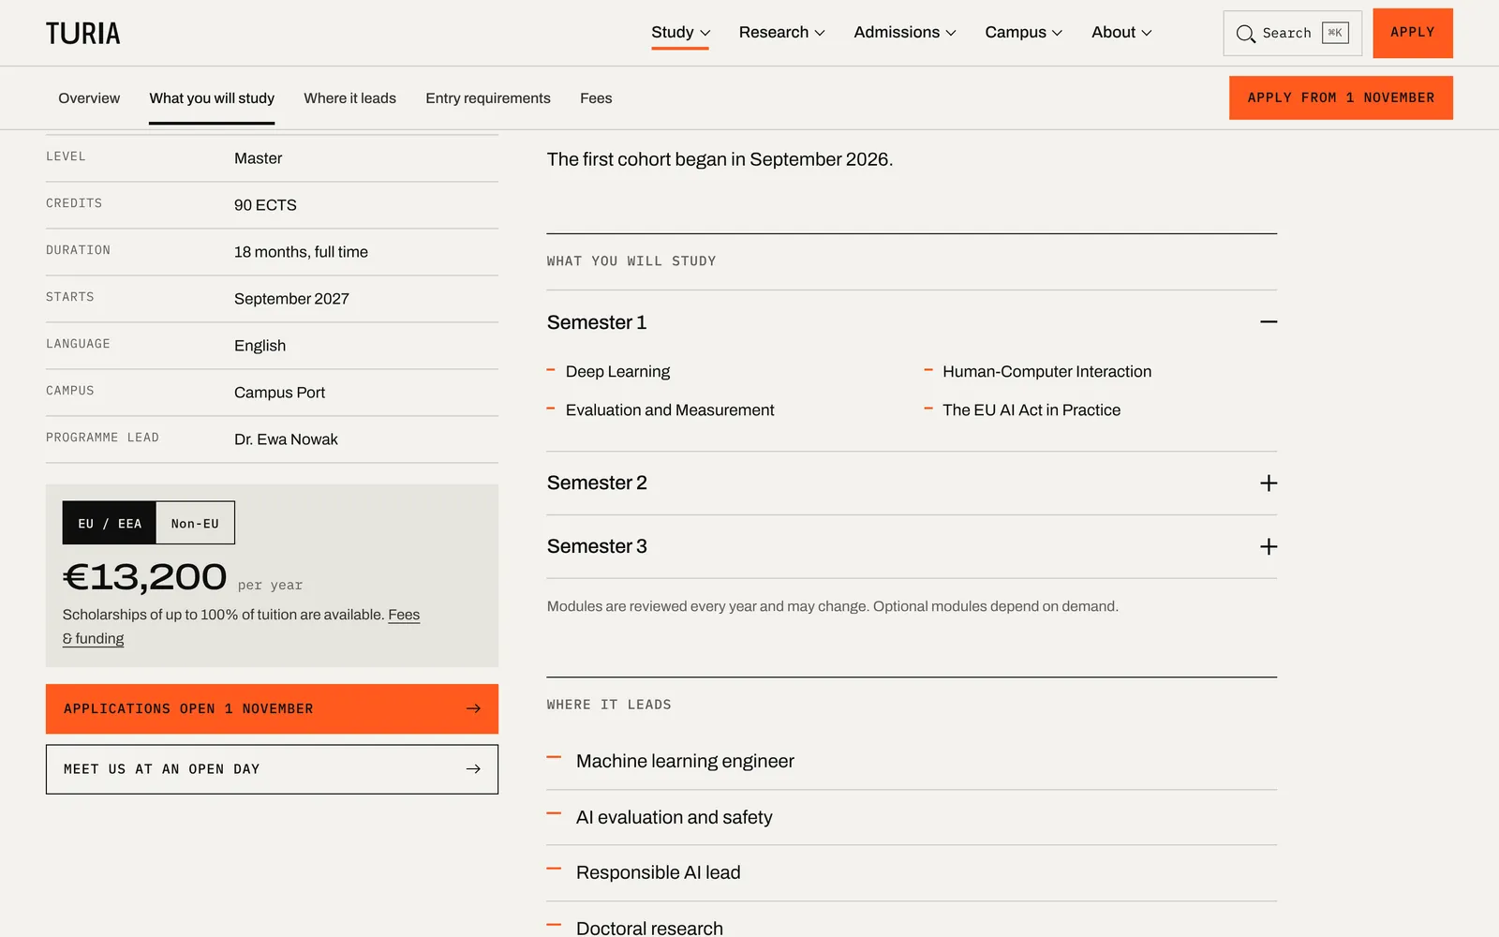Screen dimensions: 1499x937
Task: Click the ⌘K shortcut badge
Action: (x=1335, y=33)
